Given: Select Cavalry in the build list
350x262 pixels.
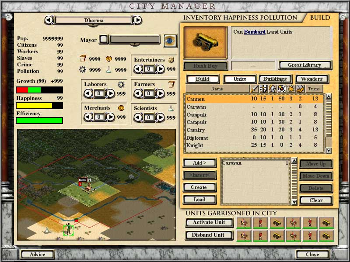Looking at the screenshot, I should (x=196, y=130).
